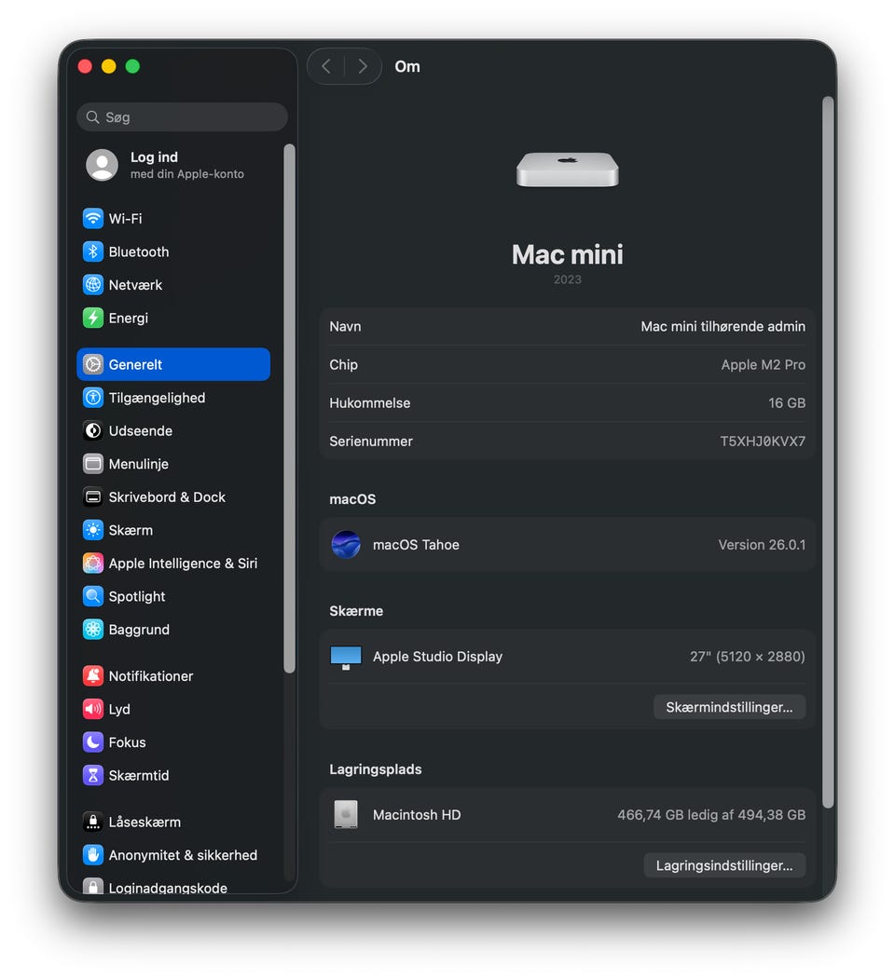
Task: Click 466,74 GB ledig af 494,38 GB
Action: [711, 815]
